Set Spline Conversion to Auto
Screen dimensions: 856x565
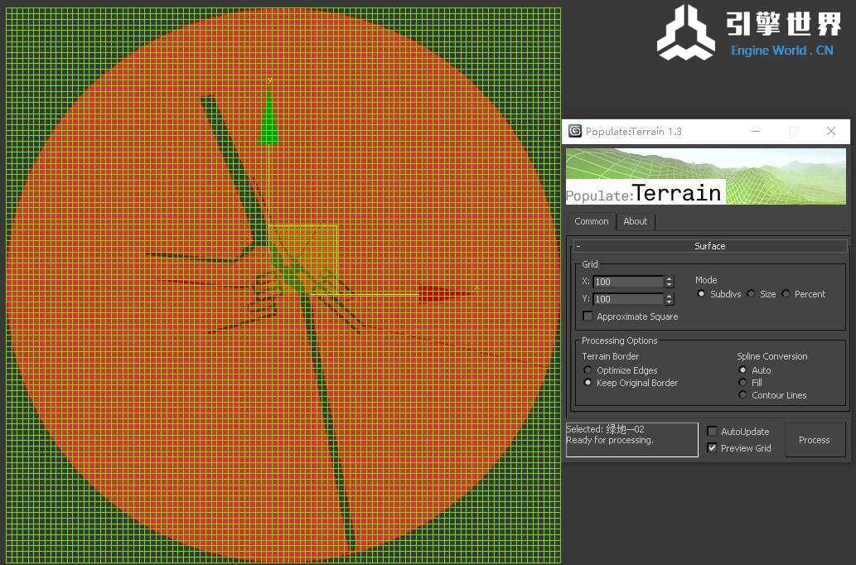tap(742, 370)
